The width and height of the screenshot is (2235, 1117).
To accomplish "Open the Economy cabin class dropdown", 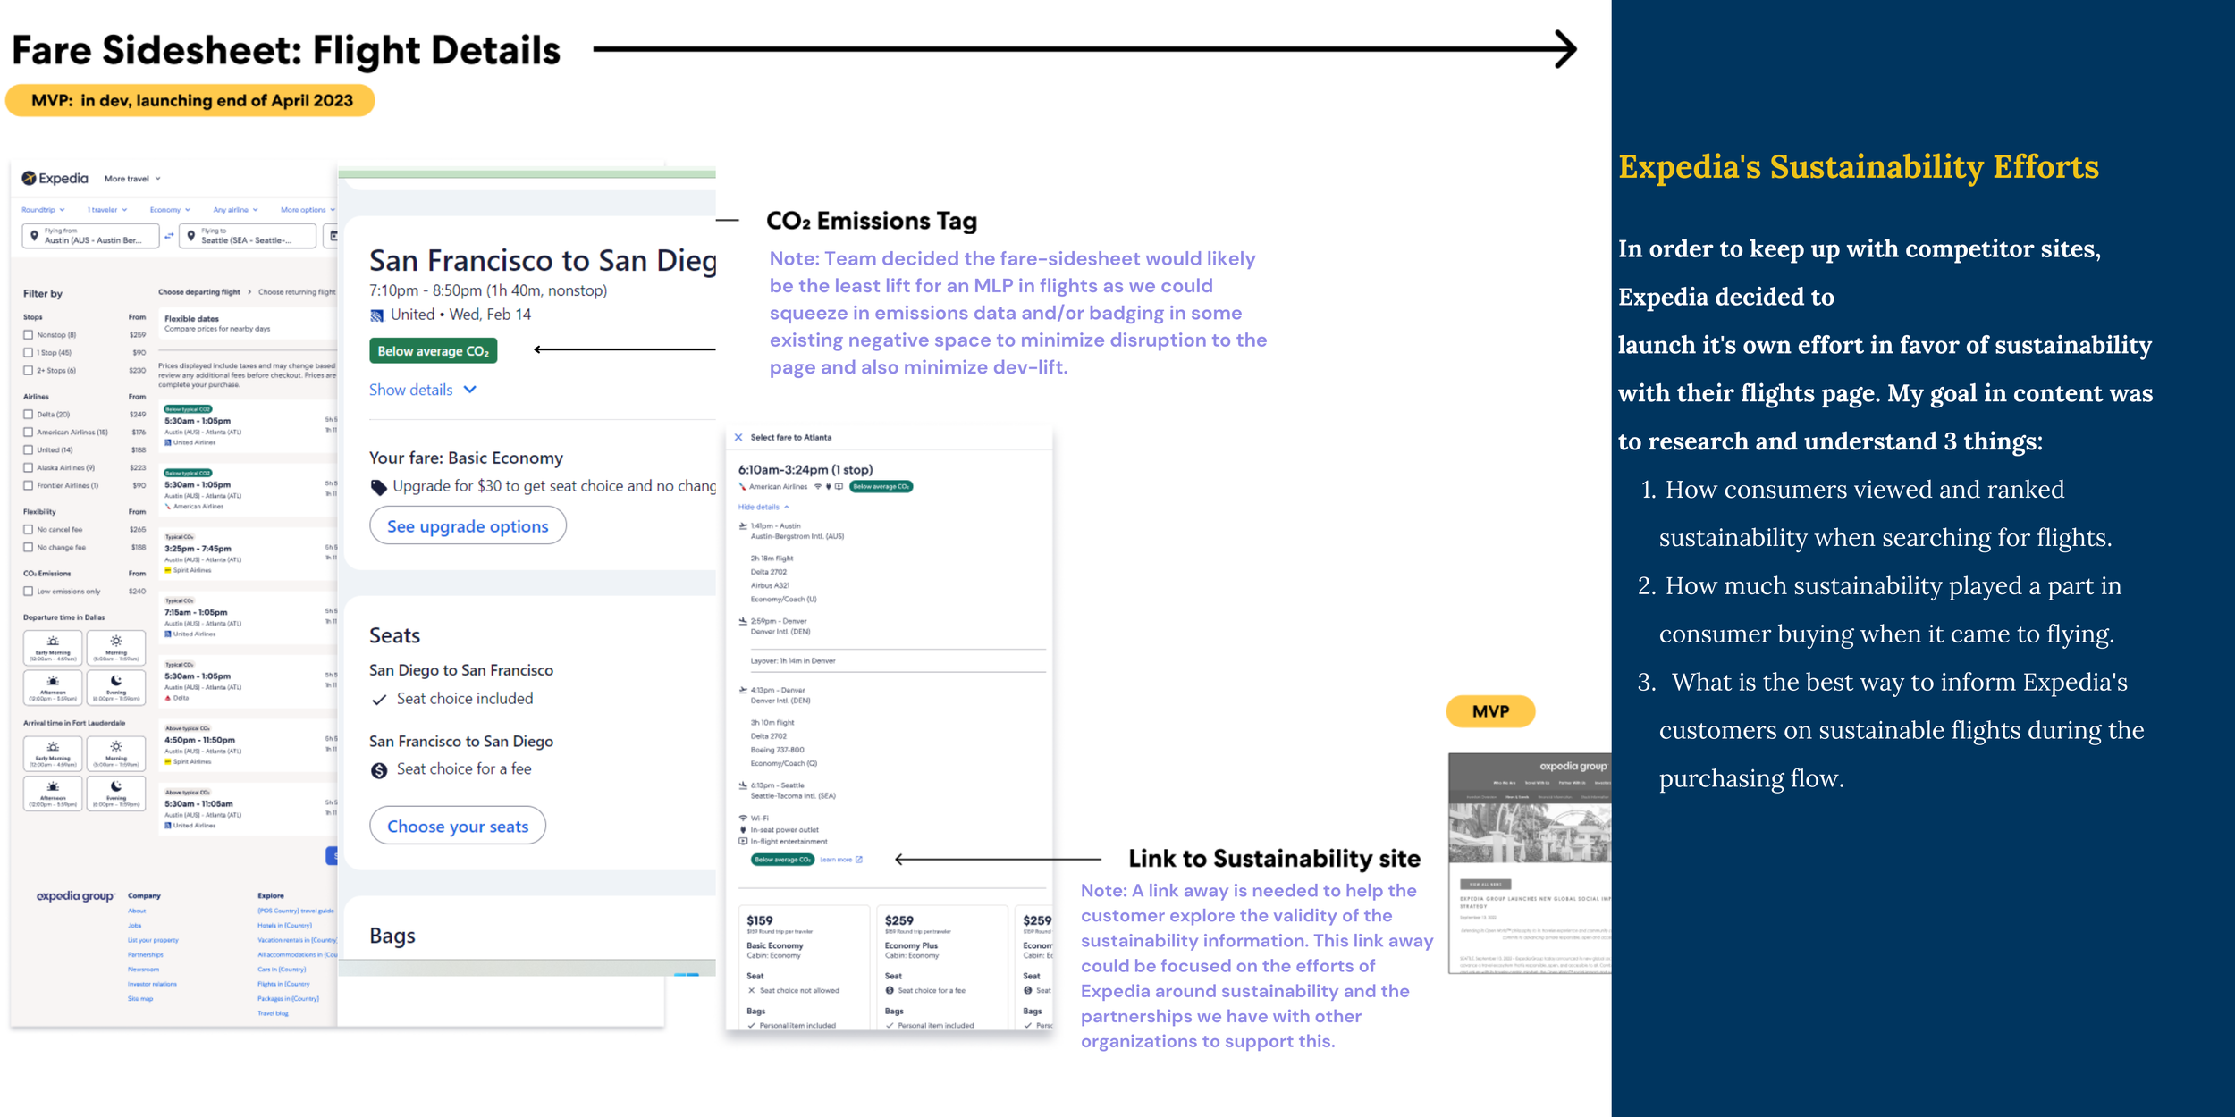I will [x=170, y=210].
